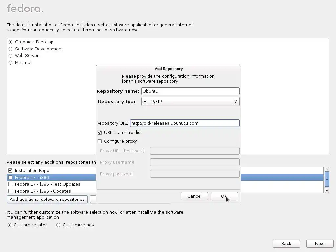336x252 pixels.
Task: Cancel the Add Repository dialog
Action: [x=194, y=196]
